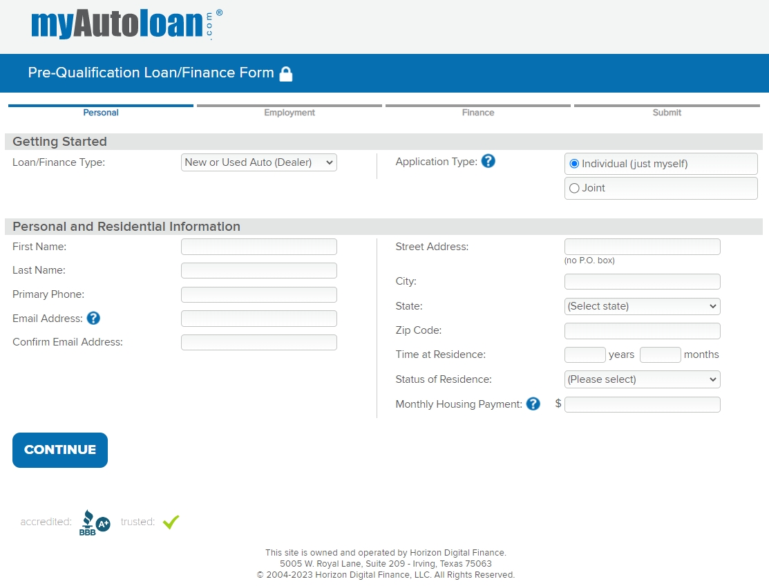The image size is (769, 586).
Task: Focus the Confirm Email Address field
Action: pos(259,342)
